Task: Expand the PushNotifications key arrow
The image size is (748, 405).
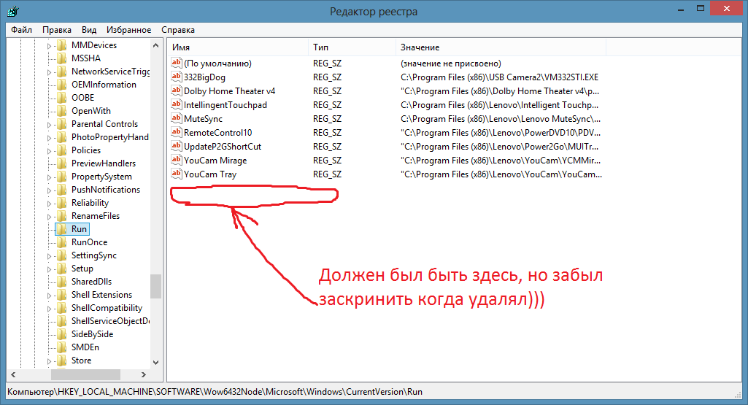Action: [x=49, y=190]
